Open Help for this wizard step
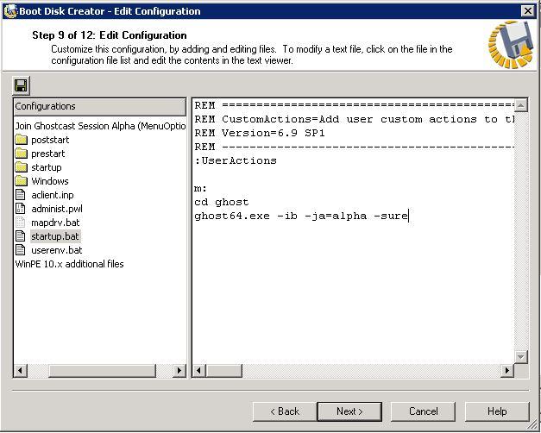Viewport: 541px width, 433px height. (497, 411)
